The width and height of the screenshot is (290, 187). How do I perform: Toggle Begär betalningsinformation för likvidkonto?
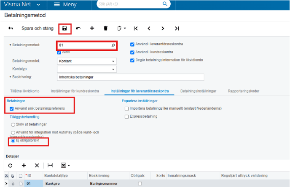coord(132,61)
